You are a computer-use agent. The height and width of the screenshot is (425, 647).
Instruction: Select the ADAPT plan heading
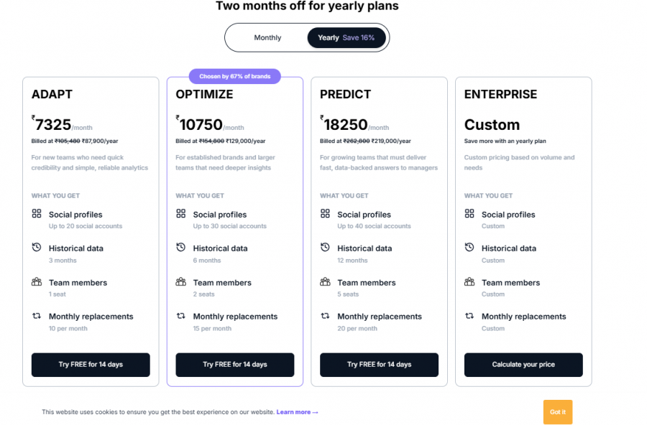pyautogui.click(x=52, y=94)
